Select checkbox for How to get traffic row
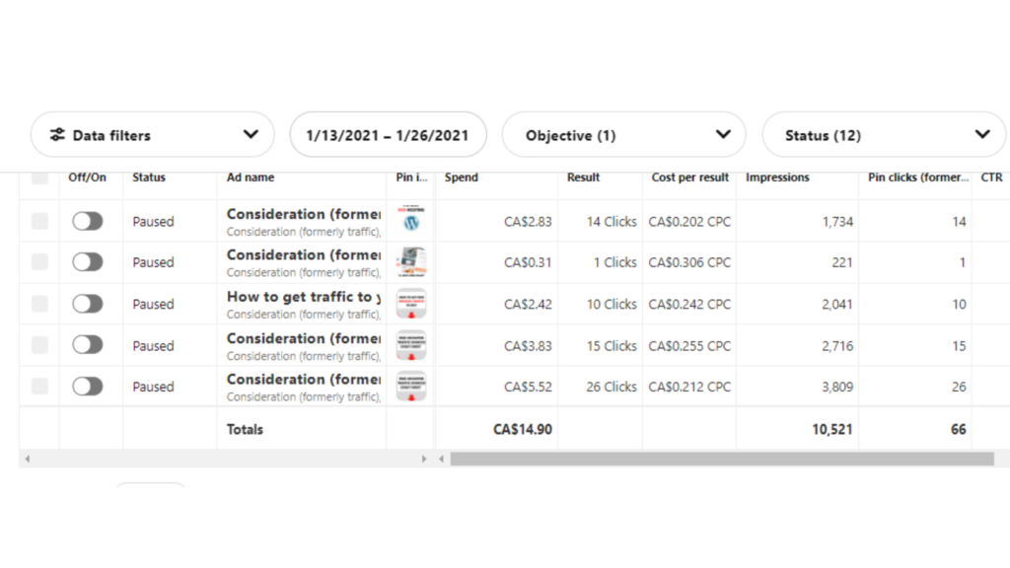 click(x=39, y=304)
